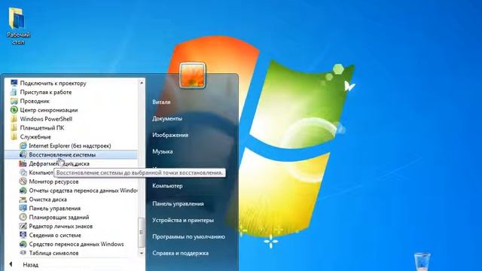Open Справка и поддержка

click(x=181, y=253)
